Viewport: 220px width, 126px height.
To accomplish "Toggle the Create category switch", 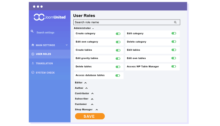I will [118, 34].
